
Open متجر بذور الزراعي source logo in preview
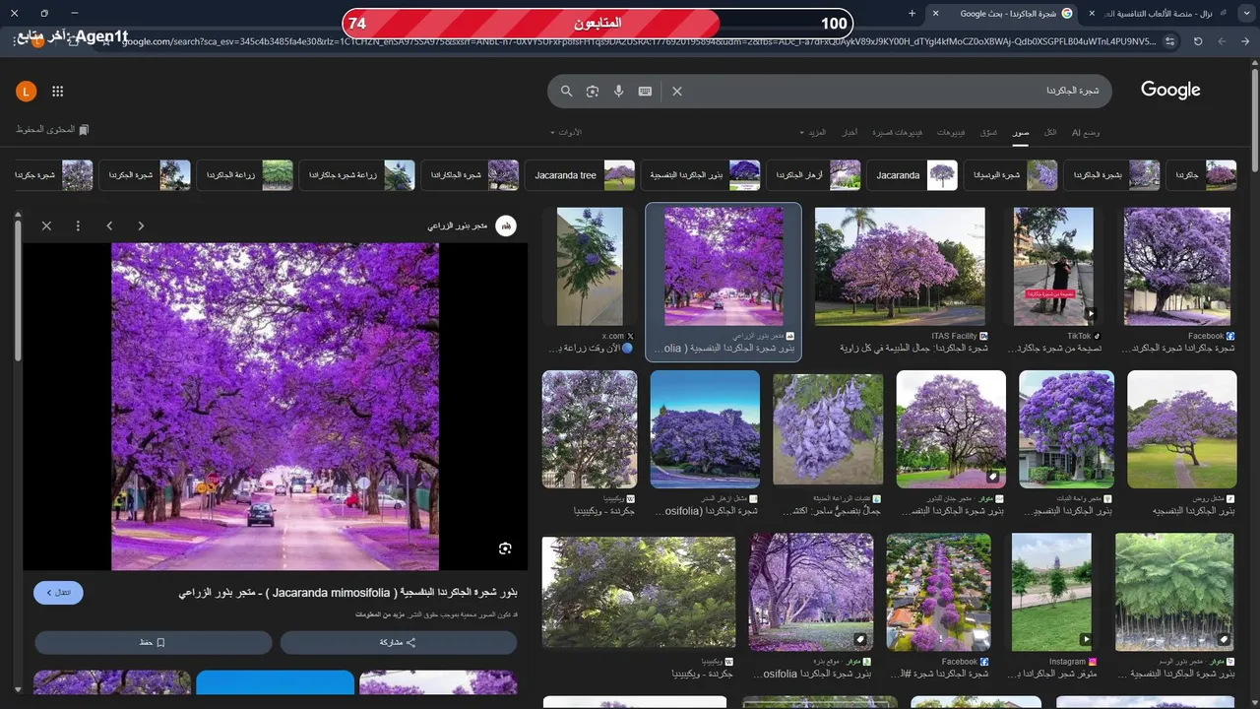(505, 226)
